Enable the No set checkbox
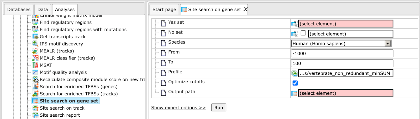The height and width of the screenshot is (119, 420). (303, 33)
